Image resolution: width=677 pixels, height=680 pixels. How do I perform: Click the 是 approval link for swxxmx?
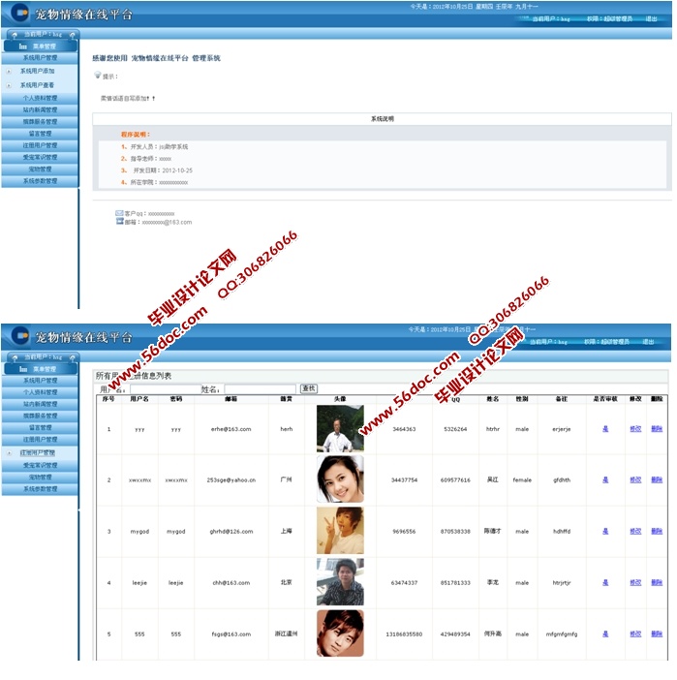(605, 479)
